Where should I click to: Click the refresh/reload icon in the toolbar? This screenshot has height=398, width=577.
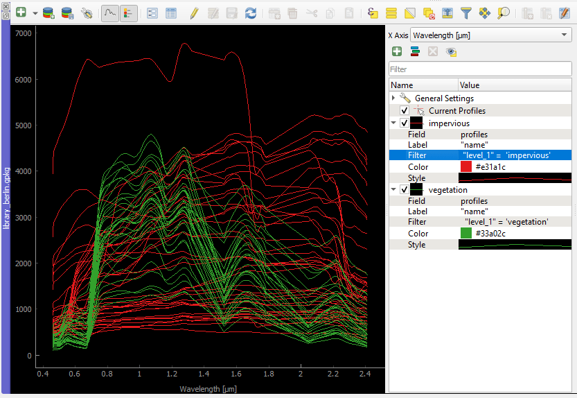click(x=251, y=12)
